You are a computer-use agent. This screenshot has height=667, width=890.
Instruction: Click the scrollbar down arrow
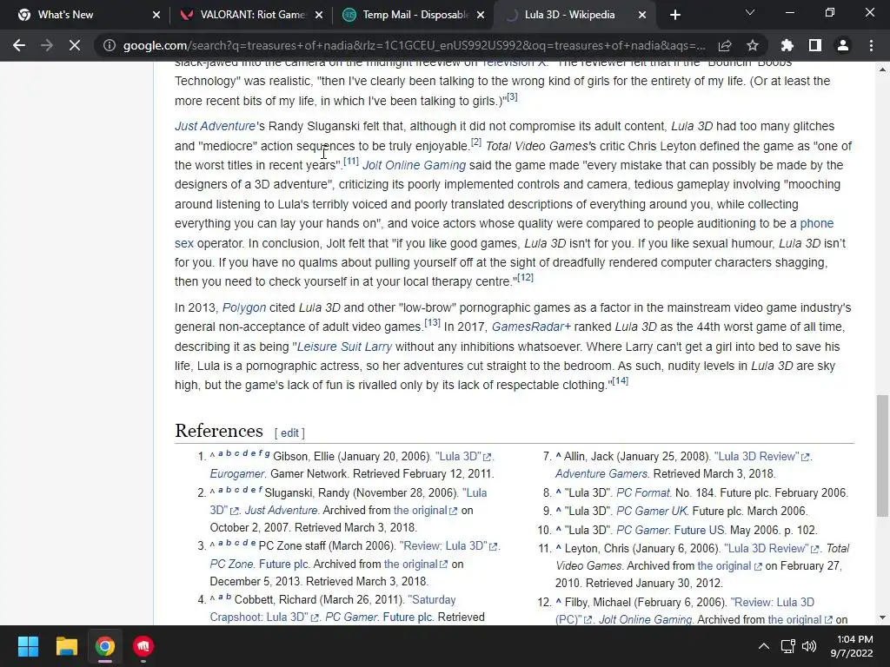click(x=882, y=617)
